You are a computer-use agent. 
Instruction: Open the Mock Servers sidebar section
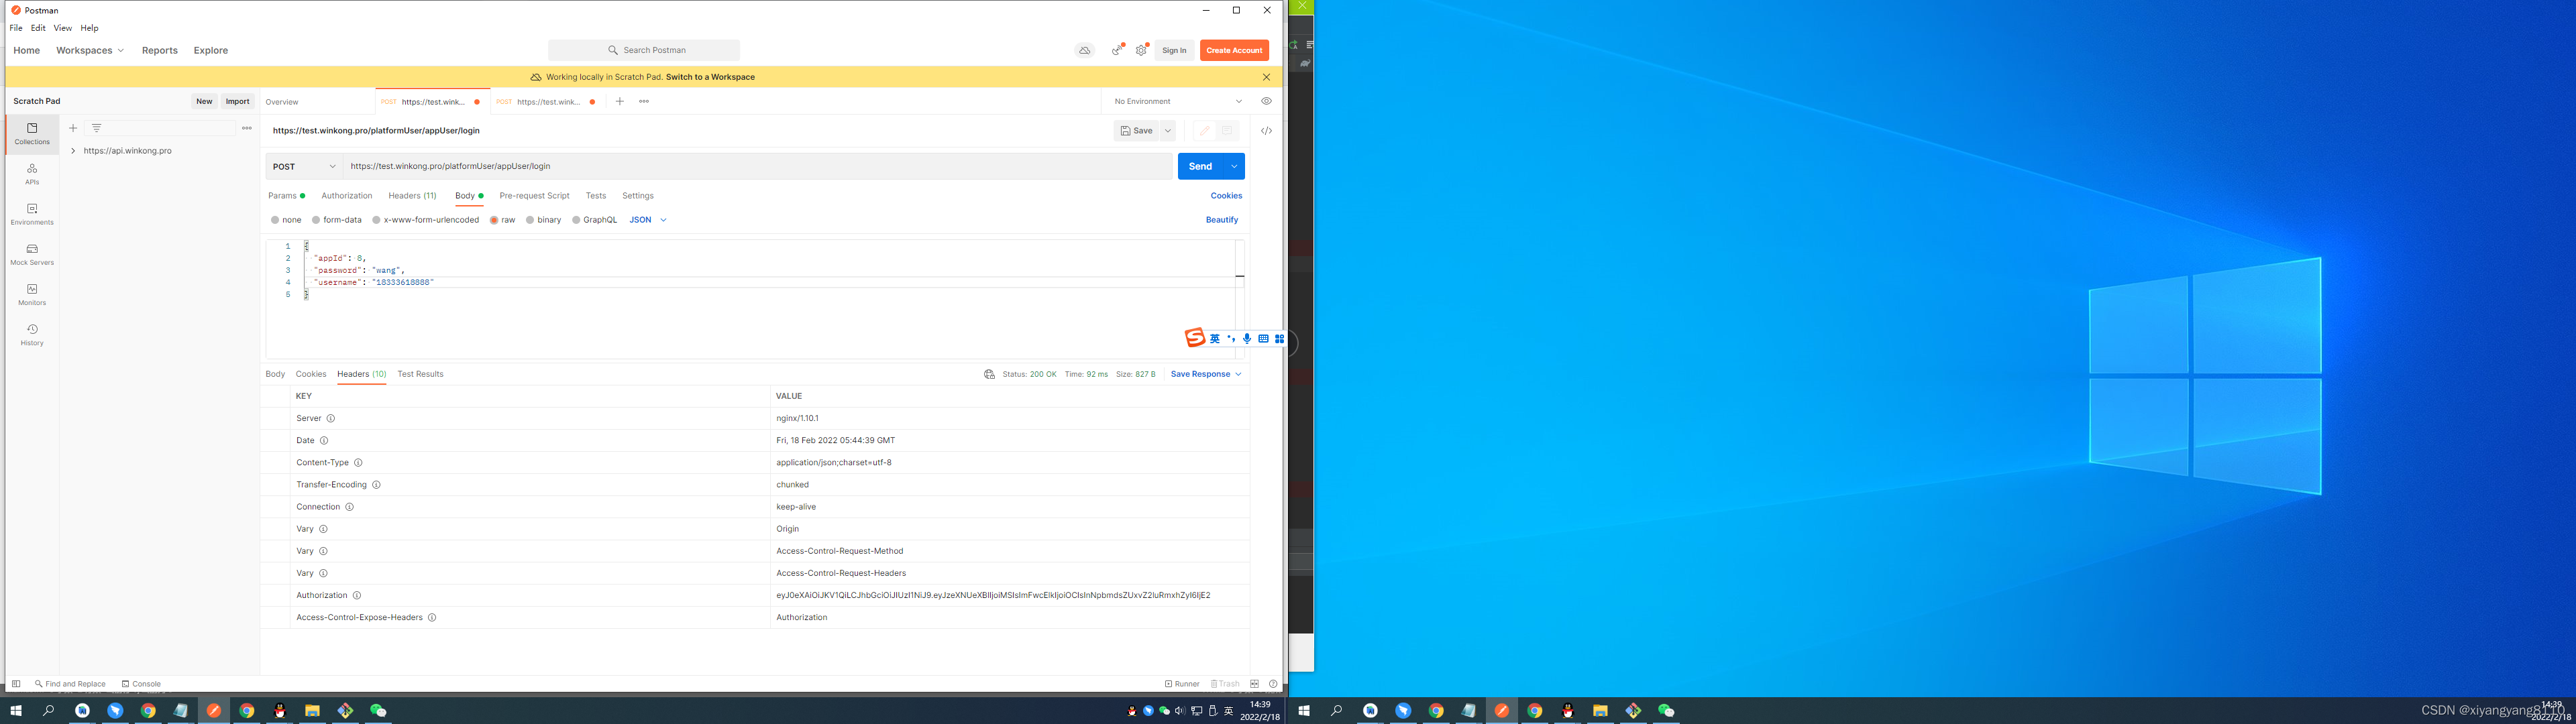pos(32,254)
